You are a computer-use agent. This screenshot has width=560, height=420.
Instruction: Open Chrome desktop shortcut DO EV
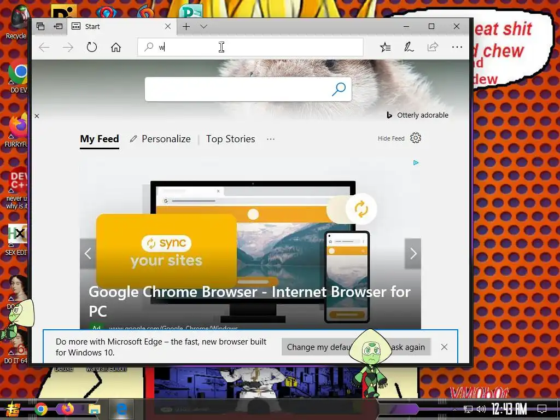tap(18, 77)
